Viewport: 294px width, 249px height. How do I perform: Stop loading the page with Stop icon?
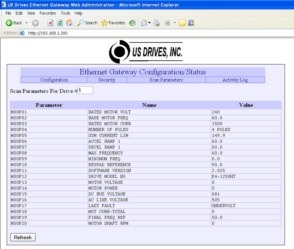(x=50, y=23)
